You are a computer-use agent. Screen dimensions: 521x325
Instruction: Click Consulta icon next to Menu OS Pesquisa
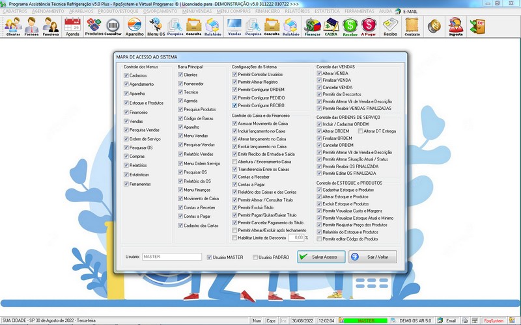point(193,27)
